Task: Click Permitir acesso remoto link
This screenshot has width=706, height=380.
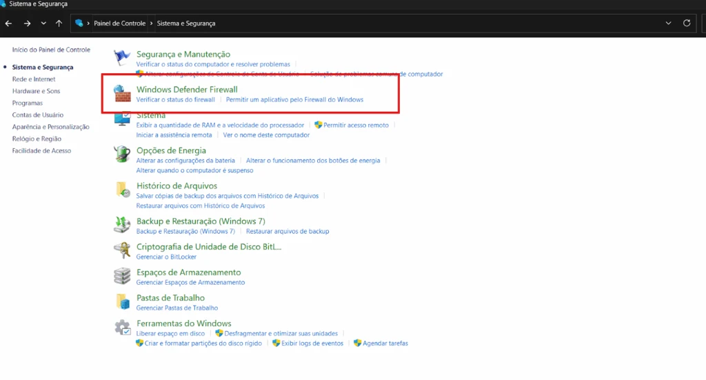Action: [356, 126]
